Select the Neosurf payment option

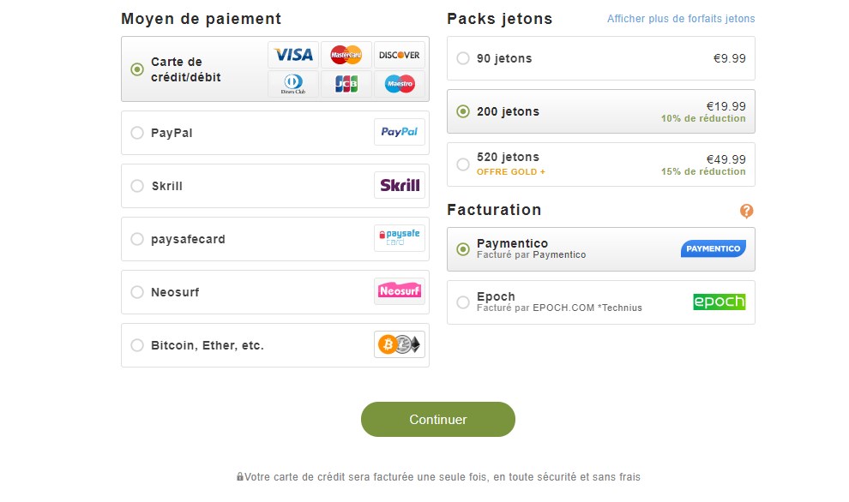coord(275,292)
